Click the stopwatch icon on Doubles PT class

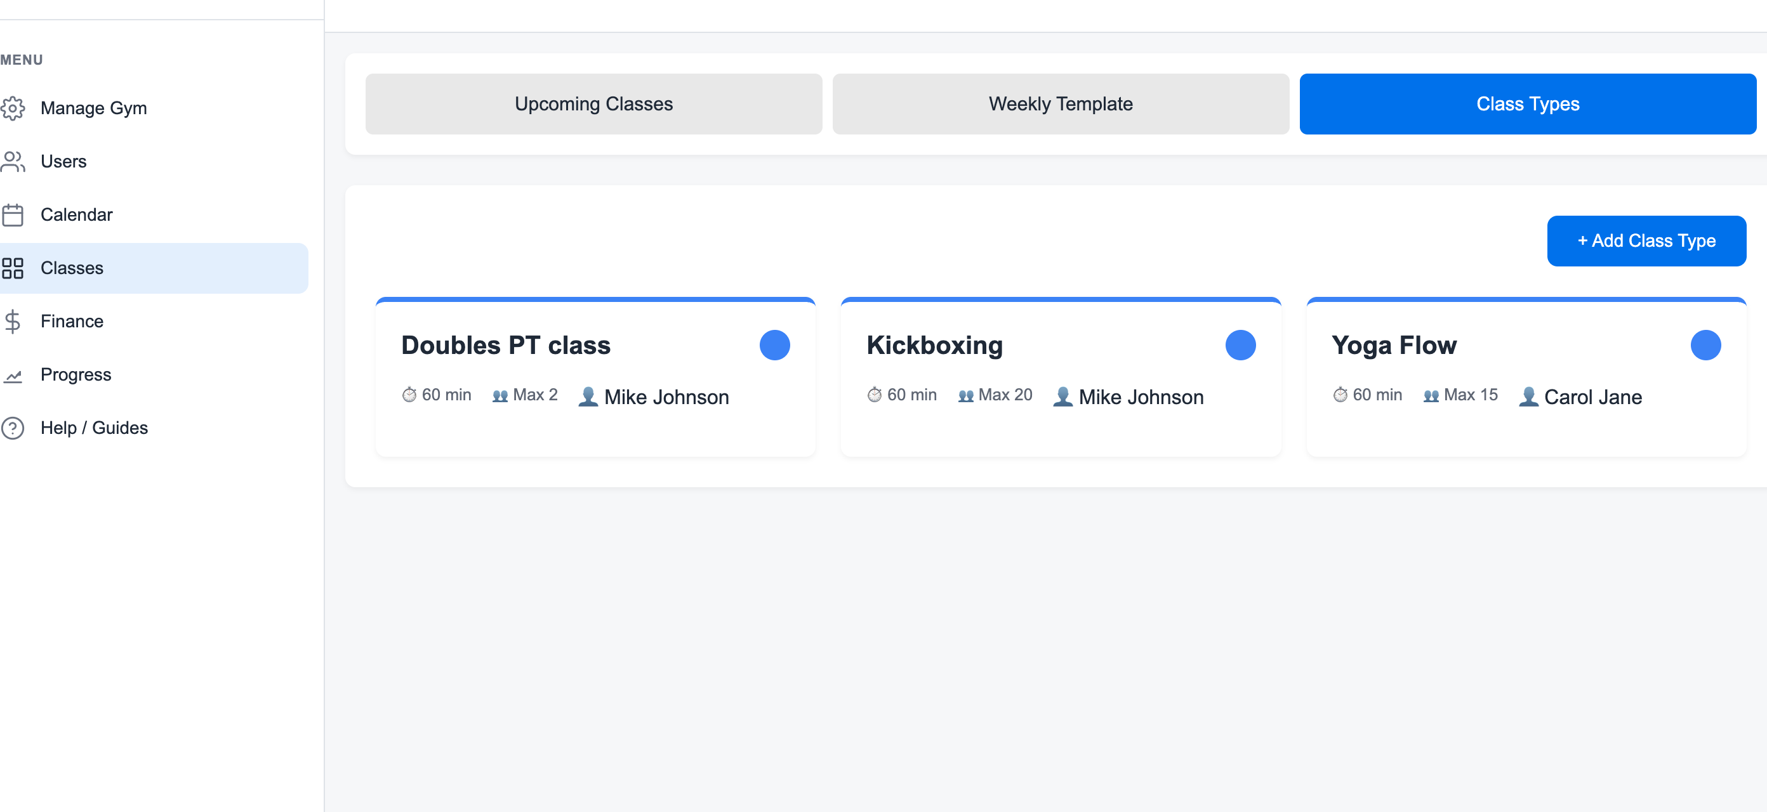click(x=409, y=395)
